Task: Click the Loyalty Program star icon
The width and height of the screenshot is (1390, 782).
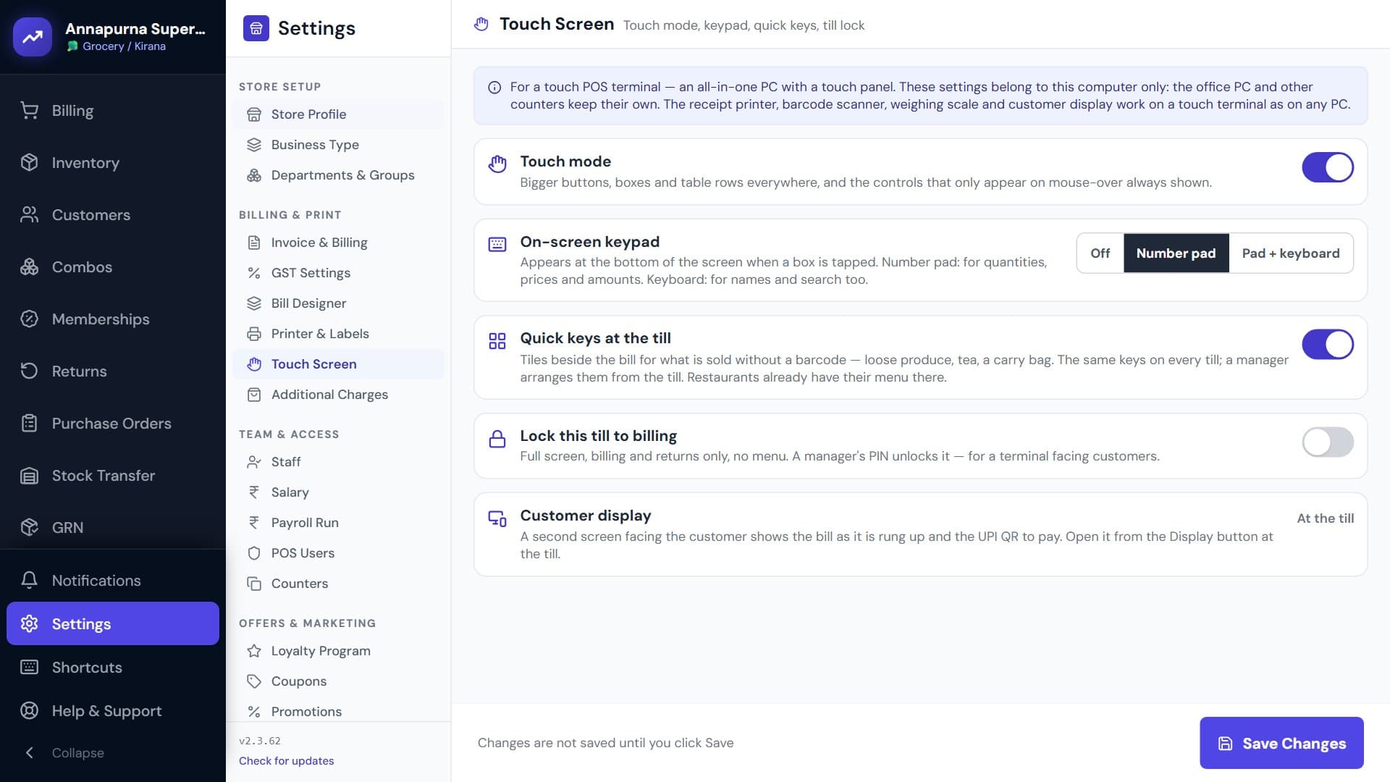Action: coord(254,651)
